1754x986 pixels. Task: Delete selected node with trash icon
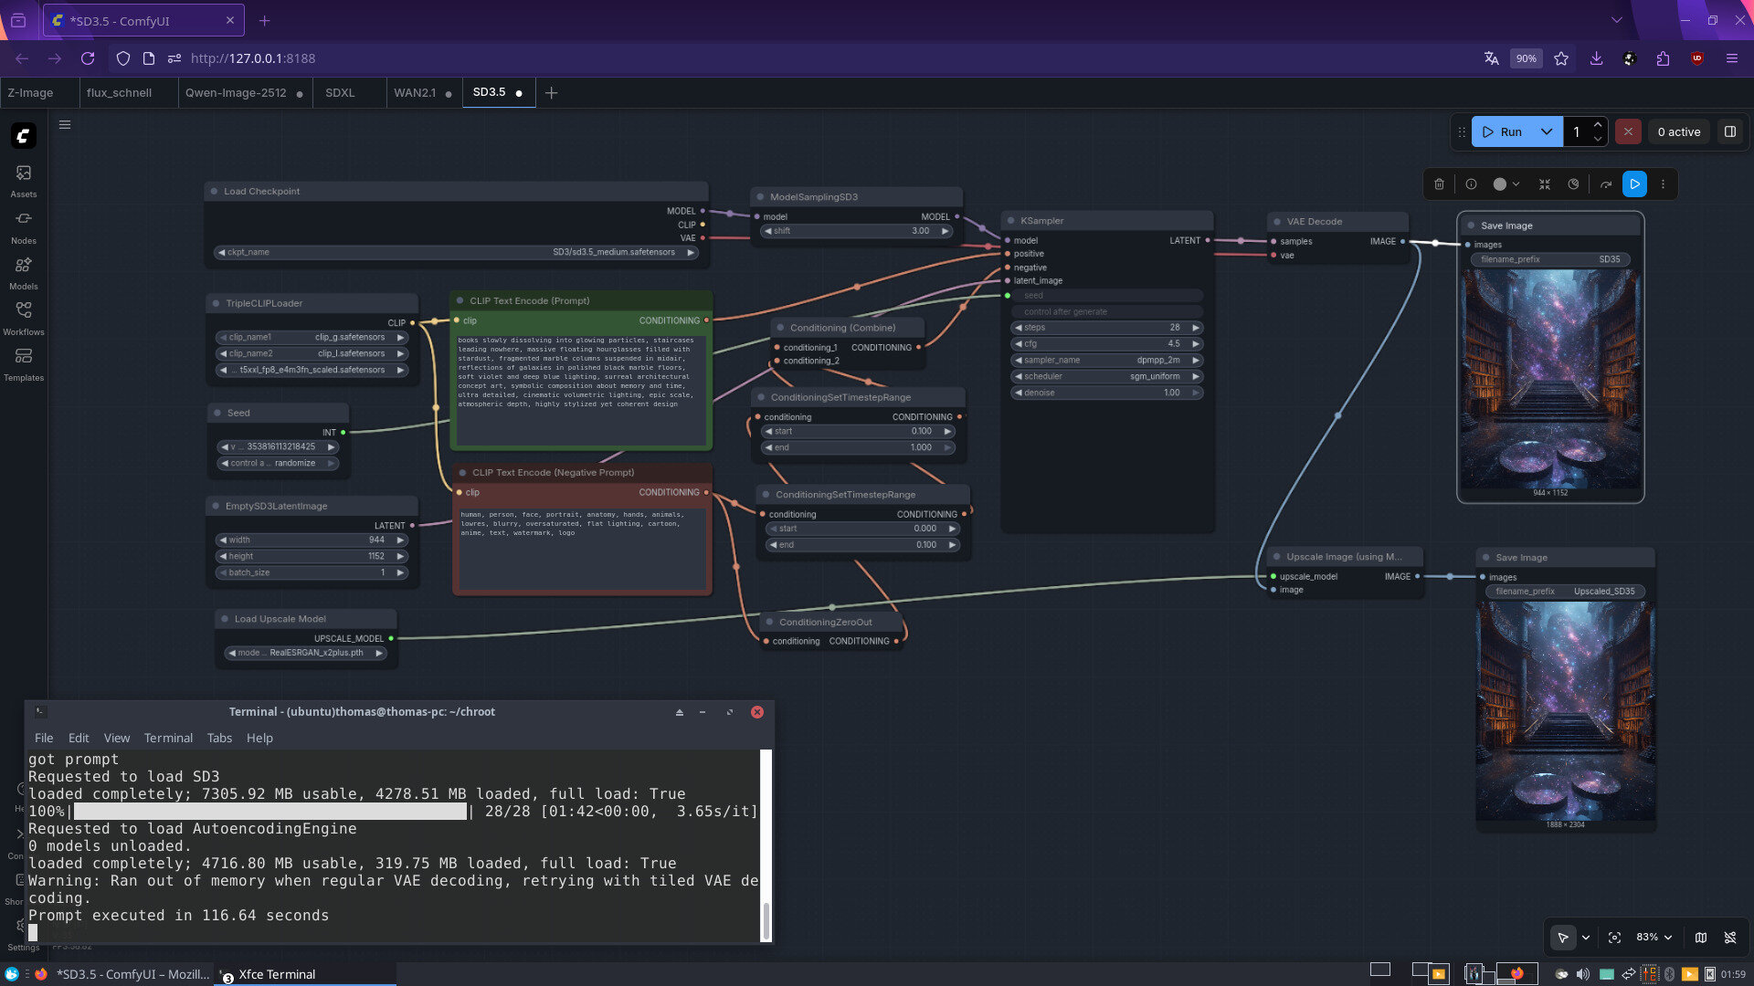1439,184
